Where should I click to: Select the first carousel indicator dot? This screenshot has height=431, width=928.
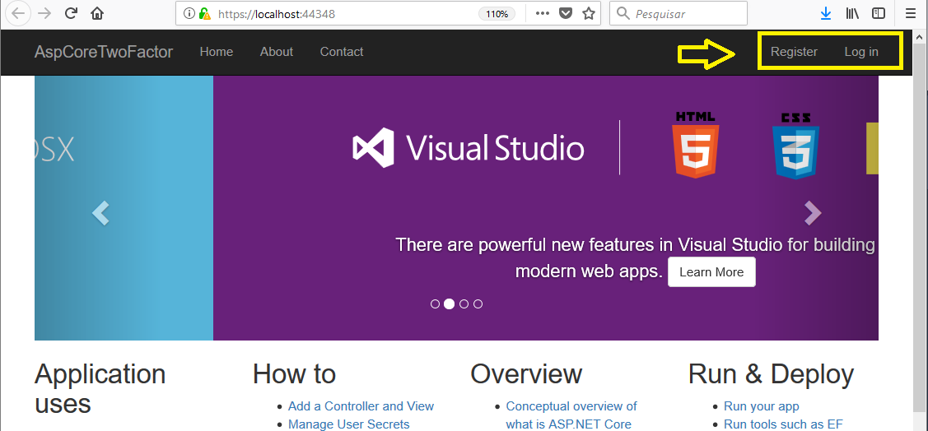click(435, 304)
